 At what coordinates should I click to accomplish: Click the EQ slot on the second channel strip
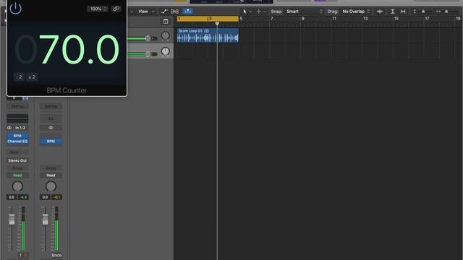point(51,118)
